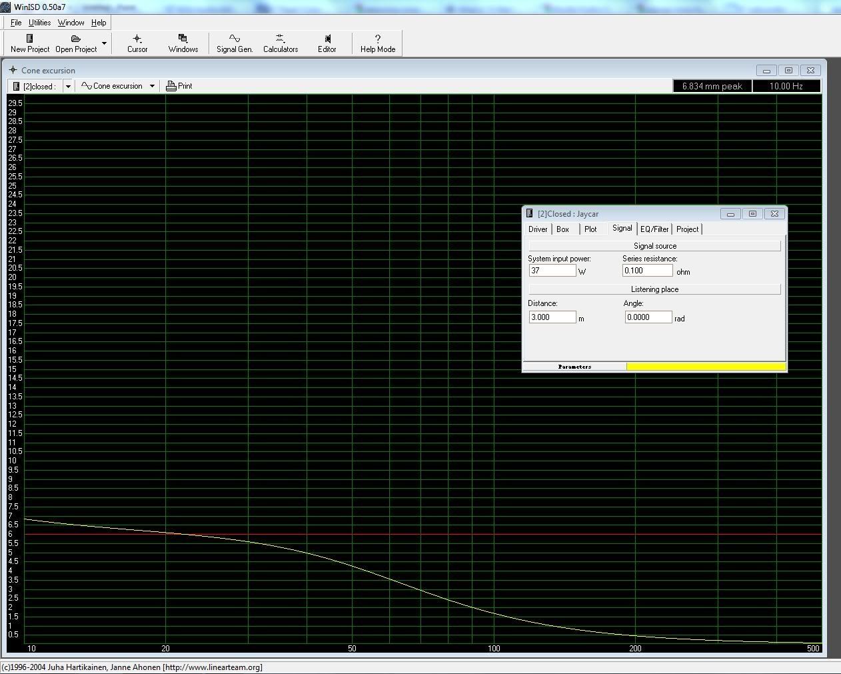Click the Parameters button in project window
Image resolution: width=841 pixels, height=674 pixels.
(574, 367)
